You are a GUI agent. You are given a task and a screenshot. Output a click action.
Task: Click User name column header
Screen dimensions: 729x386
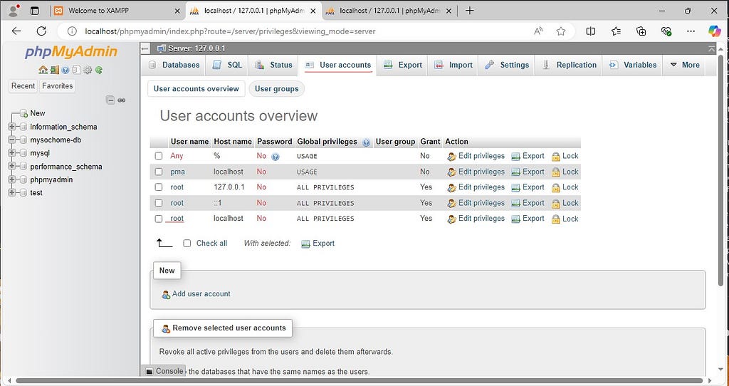[189, 142]
